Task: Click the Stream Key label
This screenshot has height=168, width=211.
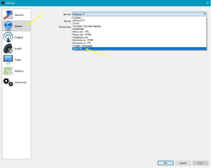Action: click(65, 27)
